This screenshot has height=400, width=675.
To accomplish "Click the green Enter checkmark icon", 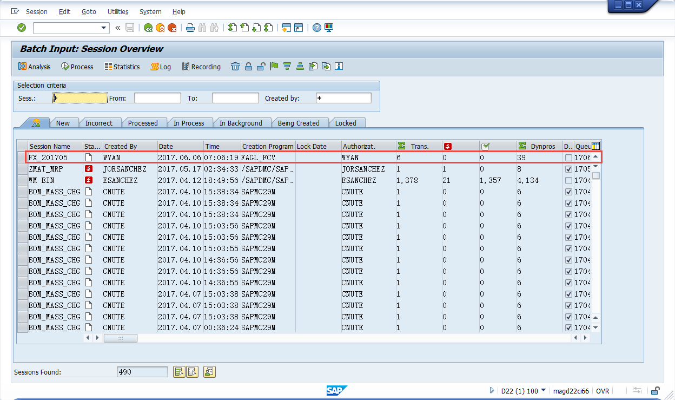I will [x=22, y=28].
